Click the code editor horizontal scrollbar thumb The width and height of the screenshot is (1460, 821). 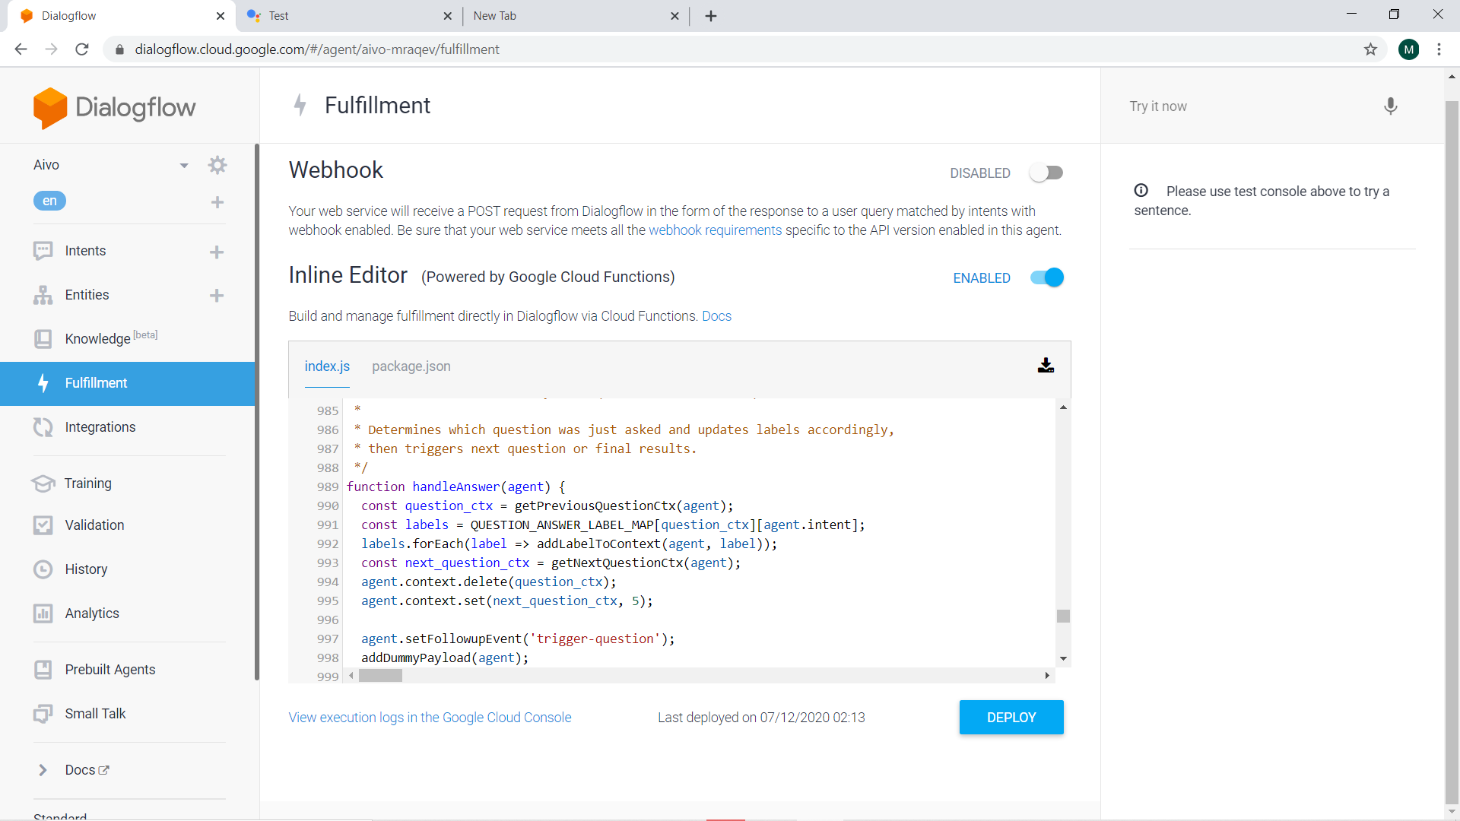380,676
